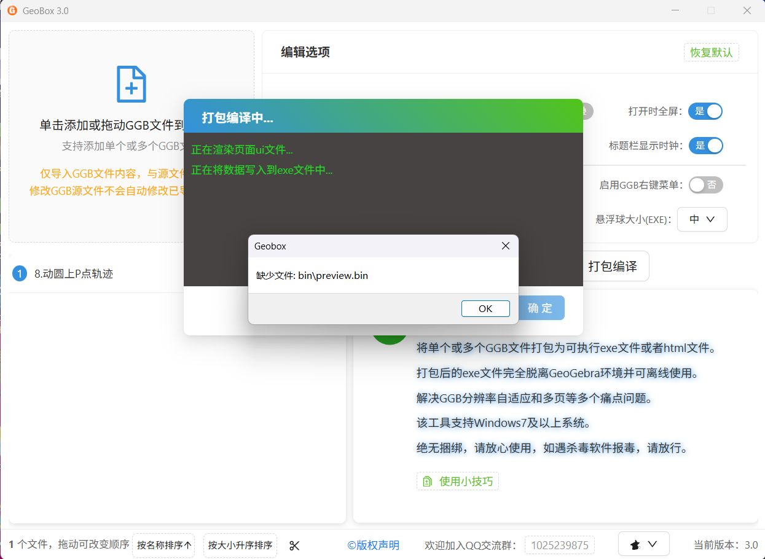Enable the 启用GGB右键菜单 switch
The image size is (765, 559).
coord(705,185)
